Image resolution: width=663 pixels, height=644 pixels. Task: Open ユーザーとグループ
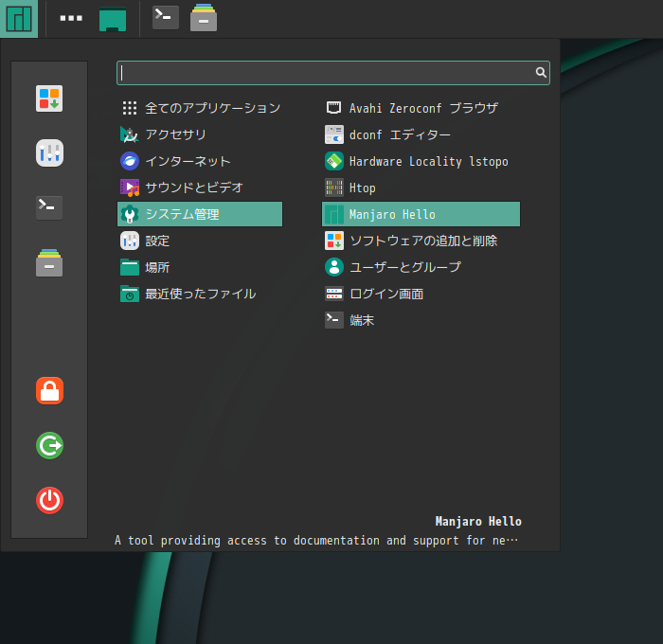pyautogui.click(x=421, y=267)
